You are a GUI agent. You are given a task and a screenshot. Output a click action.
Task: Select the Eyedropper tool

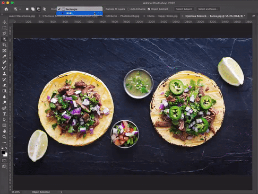point(4,56)
